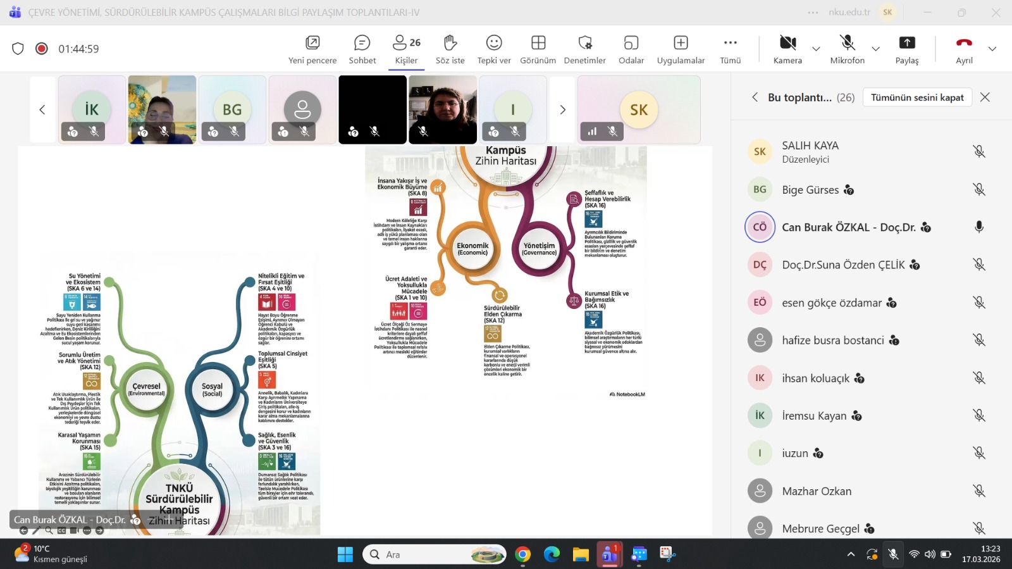This screenshot has height=569, width=1012.
Task: Leave the meeting with Ayrıl
Action: pos(964,49)
